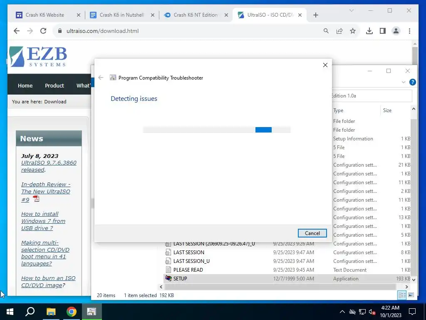Switch Explorer to large icons view

[x=411, y=295]
